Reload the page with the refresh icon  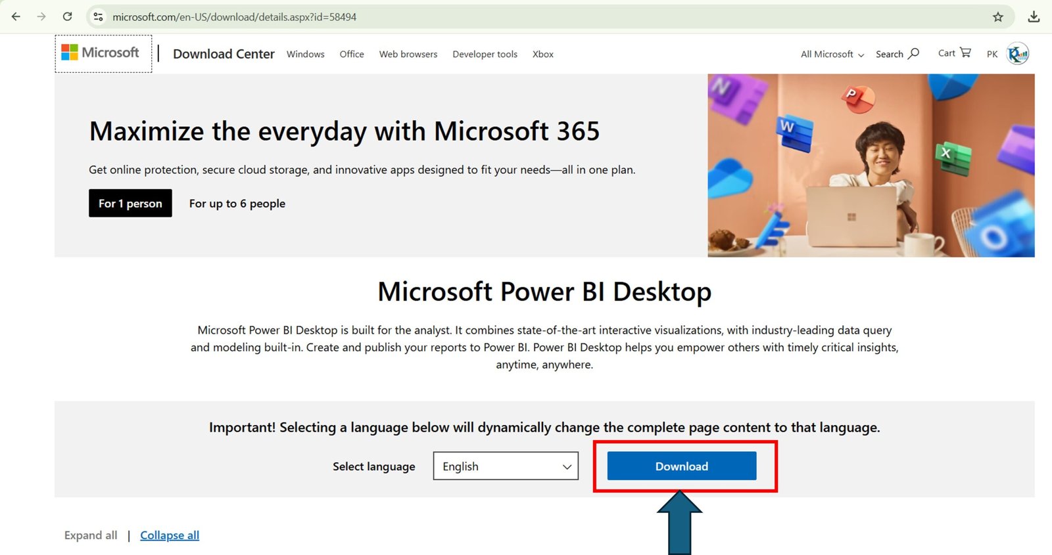pos(67,16)
